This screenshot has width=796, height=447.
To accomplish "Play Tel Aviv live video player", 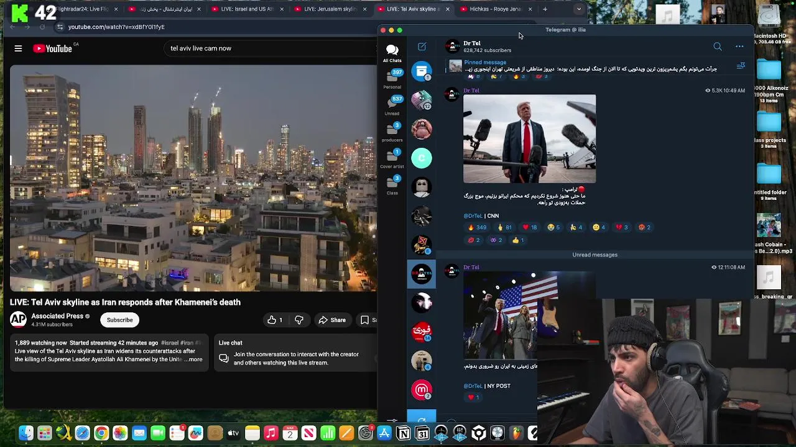I will [193, 178].
